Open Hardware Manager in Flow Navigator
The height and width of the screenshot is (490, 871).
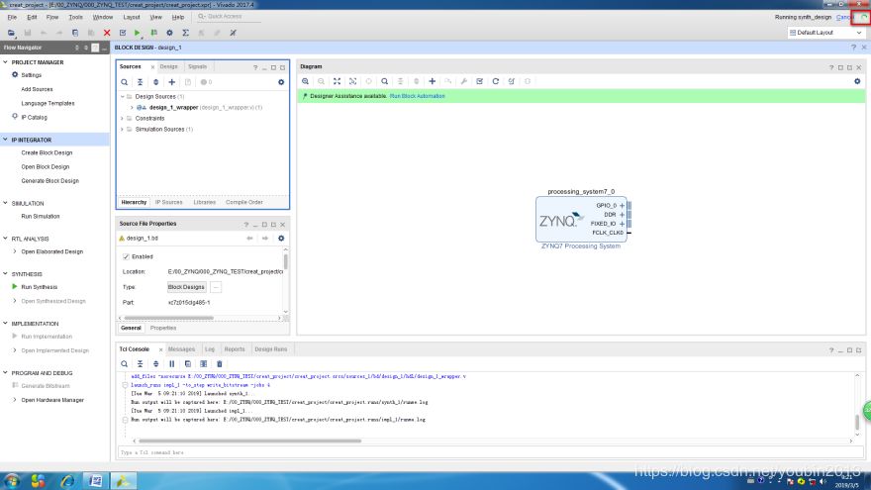click(x=52, y=400)
